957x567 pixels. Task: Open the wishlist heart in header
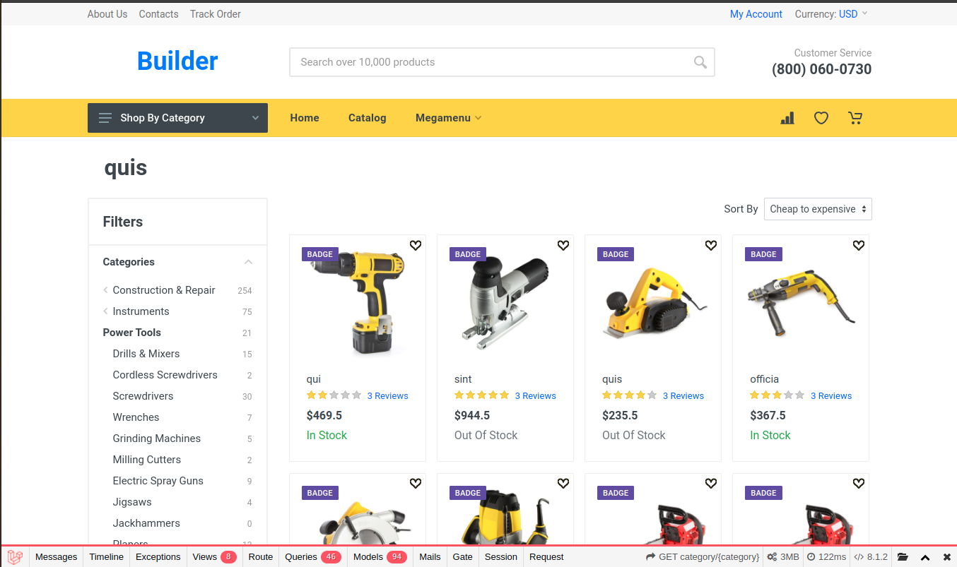click(x=821, y=118)
